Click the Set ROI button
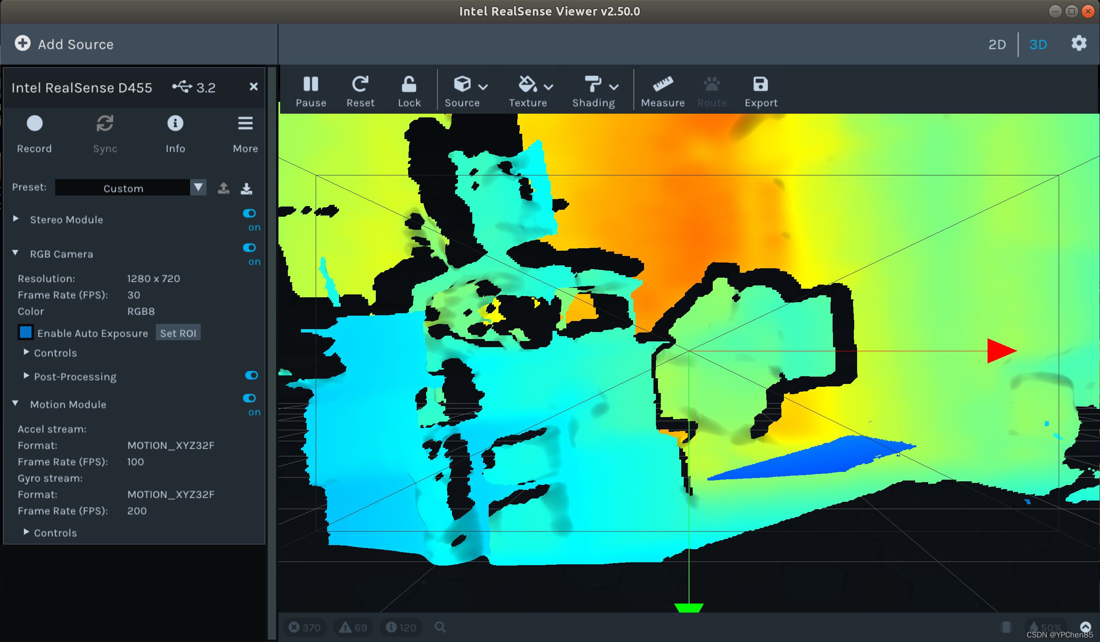 click(177, 333)
